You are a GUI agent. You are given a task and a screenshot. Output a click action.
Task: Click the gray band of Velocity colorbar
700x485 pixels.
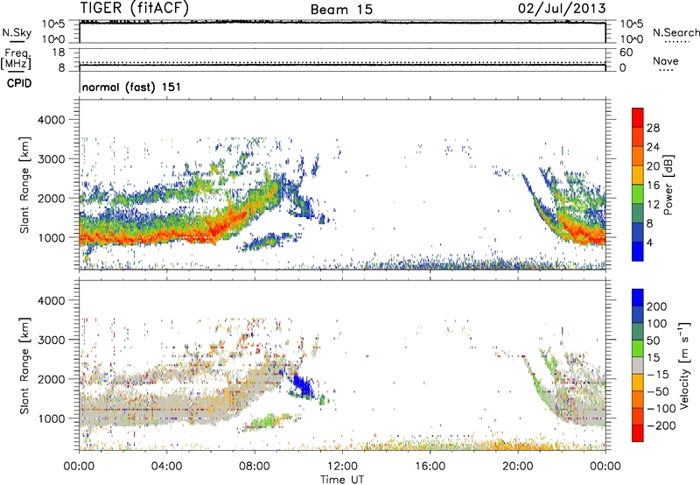click(638, 365)
